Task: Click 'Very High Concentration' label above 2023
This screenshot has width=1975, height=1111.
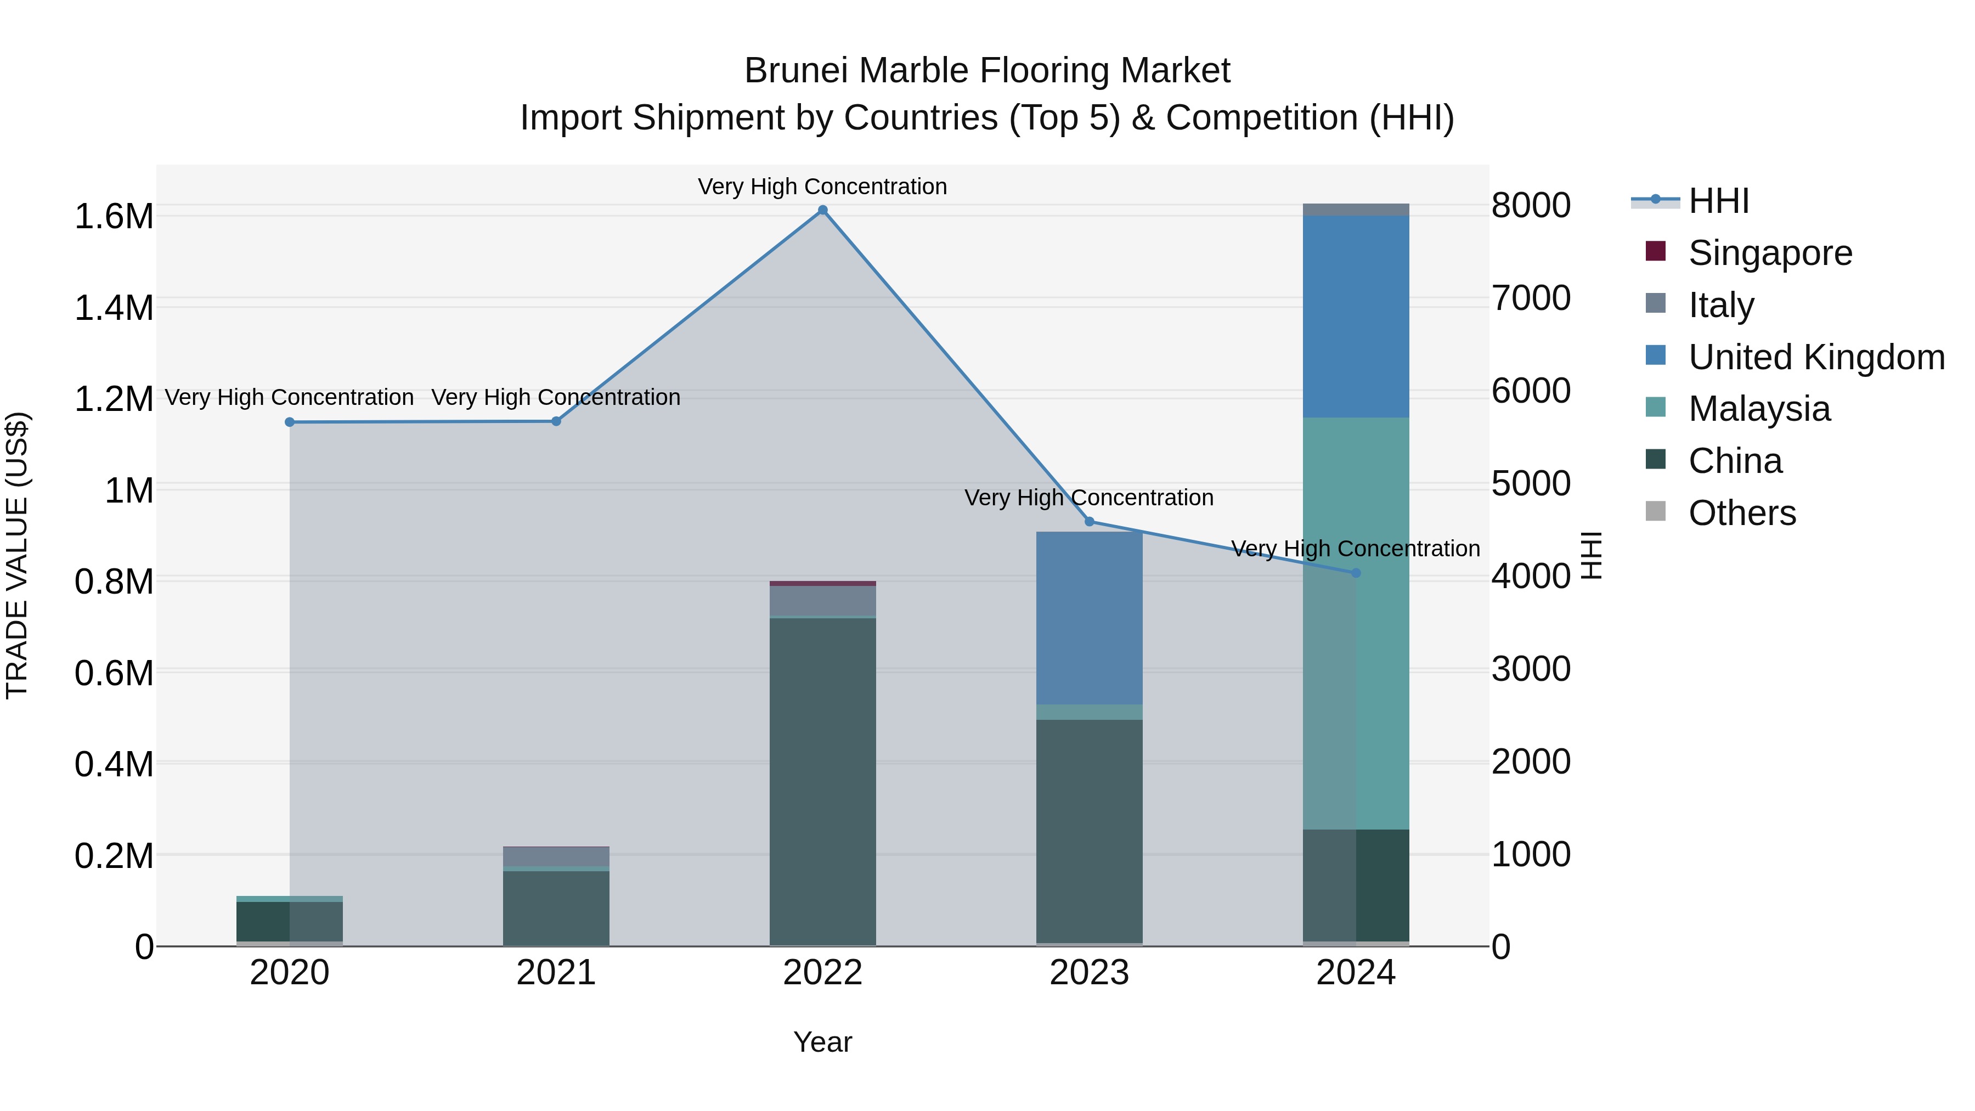Action: point(1090,498)
